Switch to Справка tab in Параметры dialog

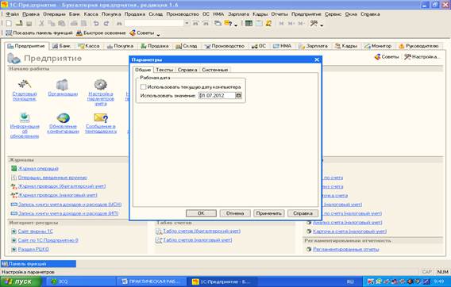click(187, 70)
